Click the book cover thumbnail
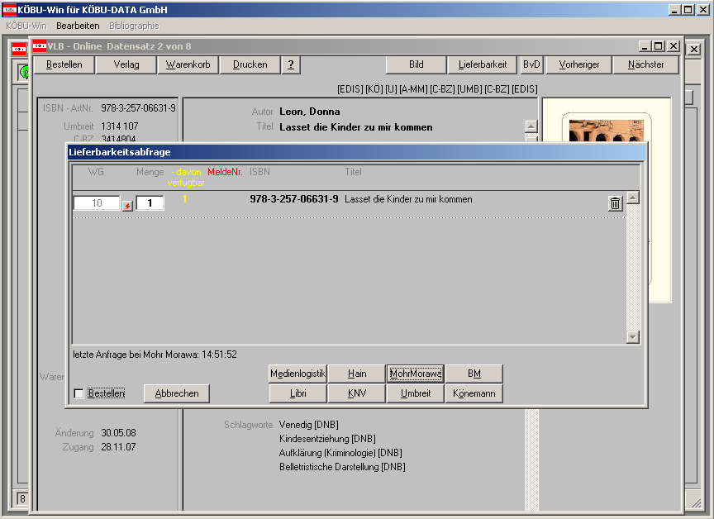The image size is (714, 519). [x=606, y=131]
